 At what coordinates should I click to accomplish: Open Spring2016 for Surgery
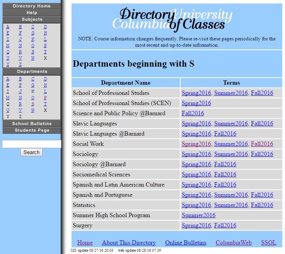click(196, 225)
